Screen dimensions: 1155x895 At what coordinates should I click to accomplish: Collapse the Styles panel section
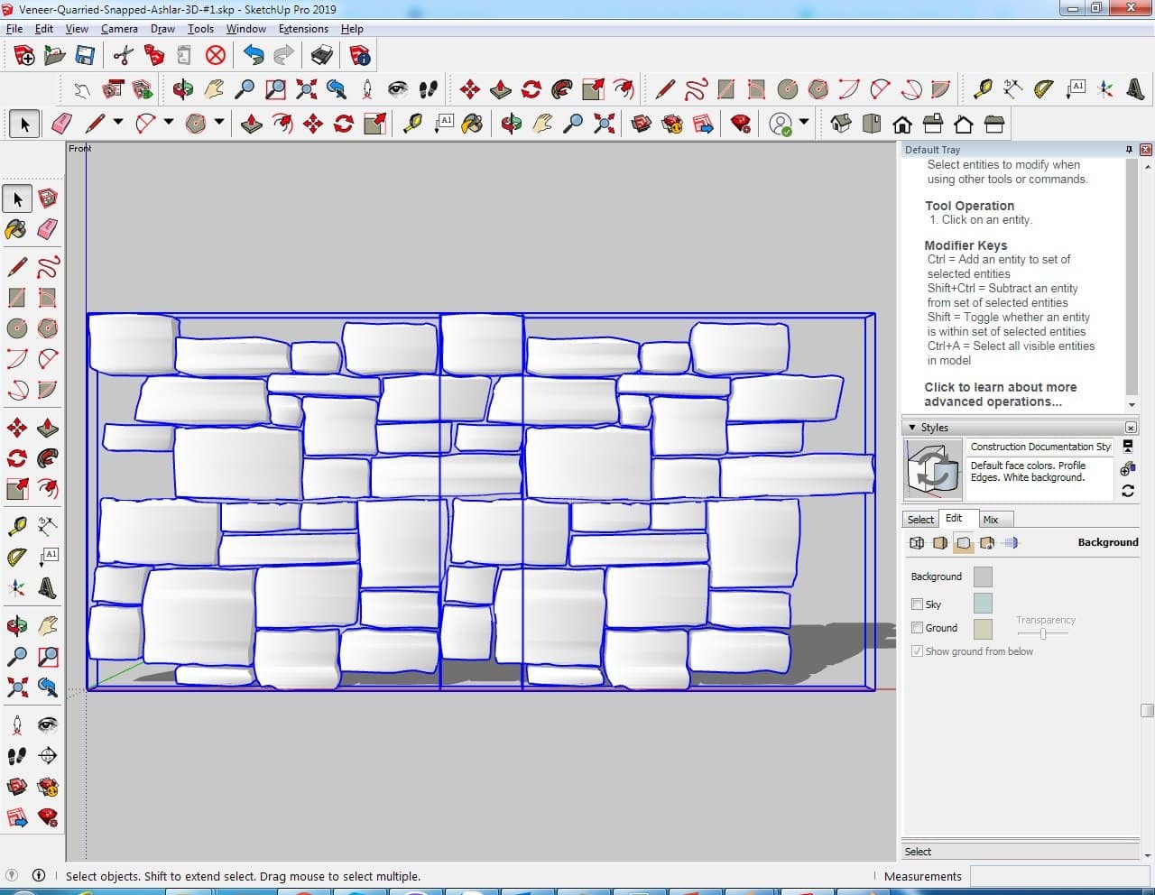912,428
